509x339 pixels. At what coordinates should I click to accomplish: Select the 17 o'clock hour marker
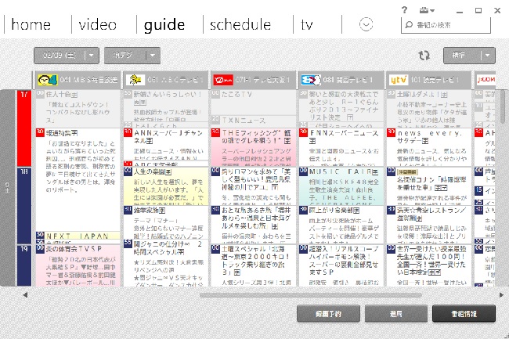tap(24, 128)
